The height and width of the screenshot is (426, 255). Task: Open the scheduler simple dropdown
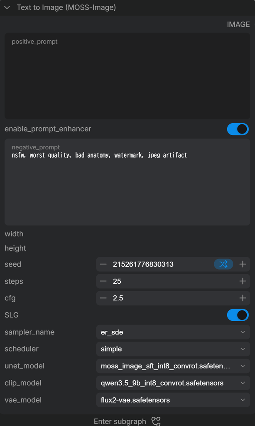click(x=173, y=349)
